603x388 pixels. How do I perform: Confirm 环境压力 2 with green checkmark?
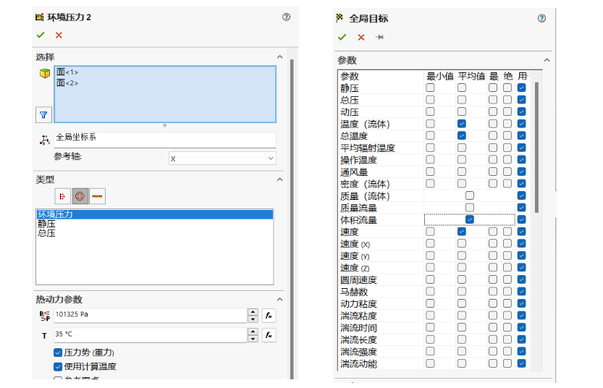tap(41, 35)
